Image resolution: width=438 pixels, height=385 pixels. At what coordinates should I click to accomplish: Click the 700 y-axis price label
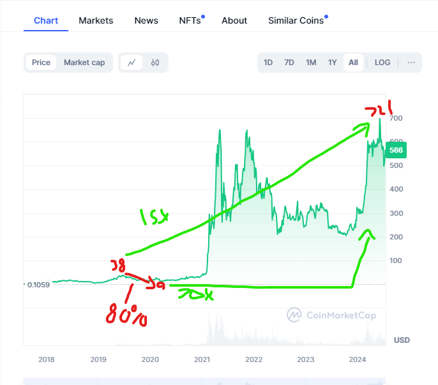pos(396,118)
